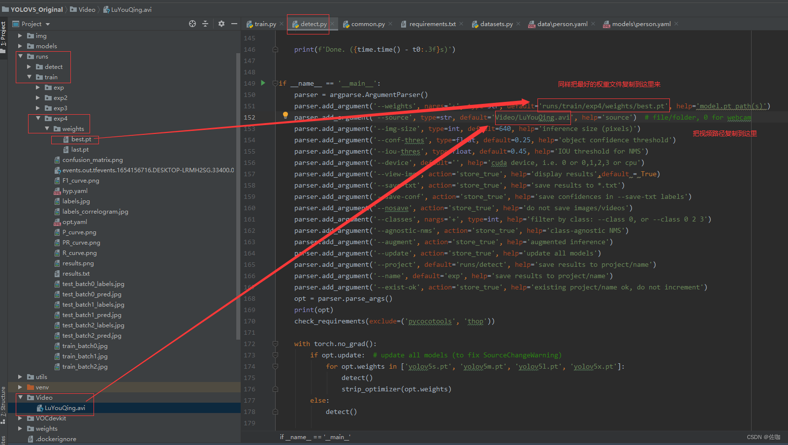The height and width of the screenshot is (445, 788).
Task: Hide the Project panel with minimize icon
Action: pos(234,24)
